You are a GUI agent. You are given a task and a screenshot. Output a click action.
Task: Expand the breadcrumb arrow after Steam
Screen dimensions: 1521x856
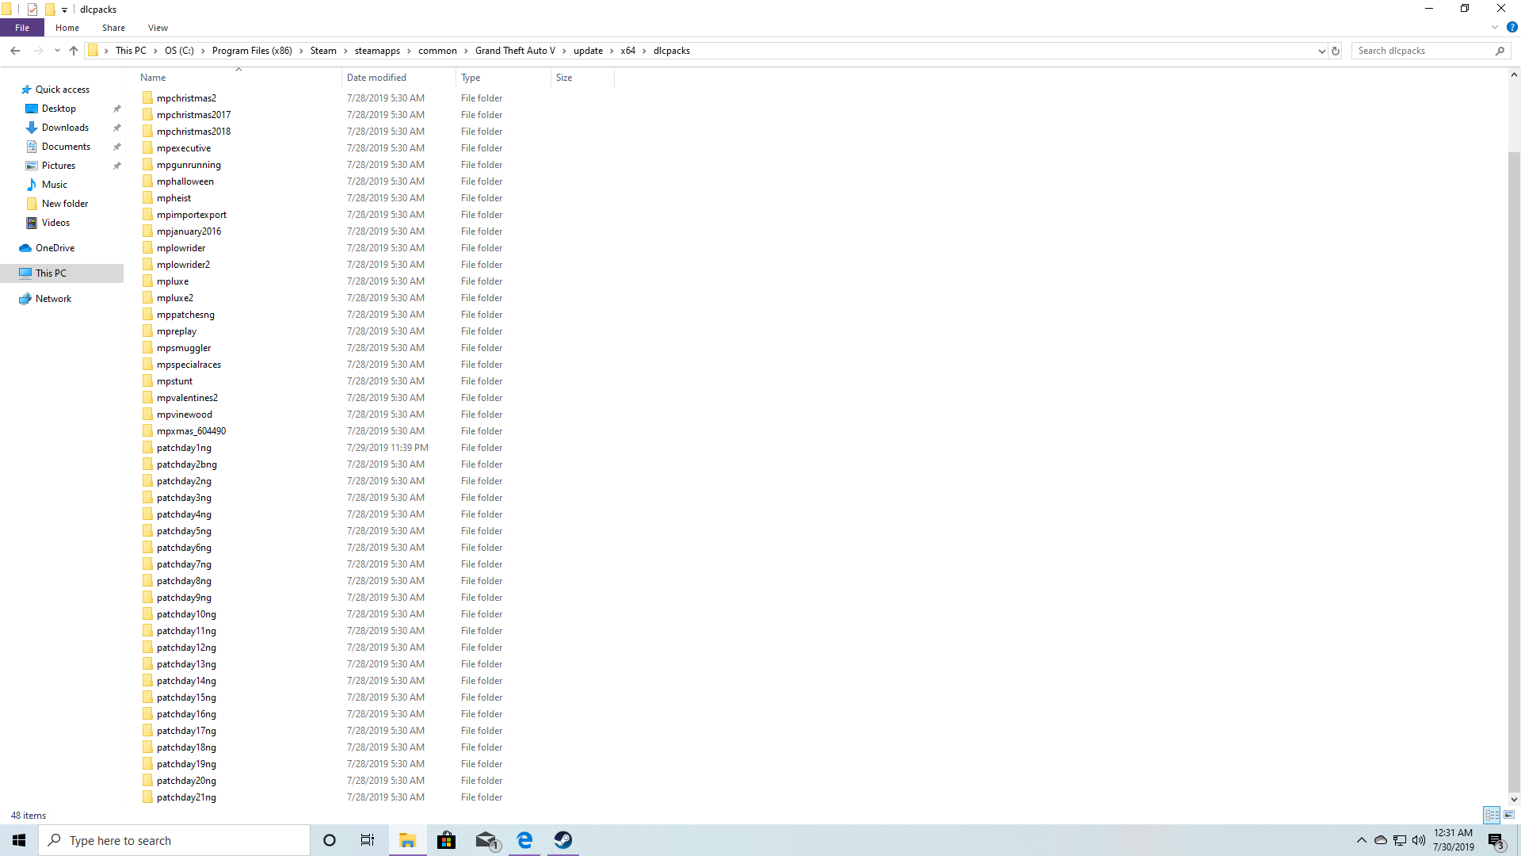345,51
